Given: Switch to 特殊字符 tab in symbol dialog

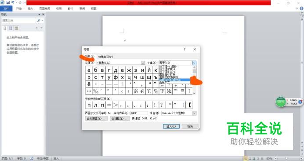Looking at the screenshot, I should pos(105,57).
